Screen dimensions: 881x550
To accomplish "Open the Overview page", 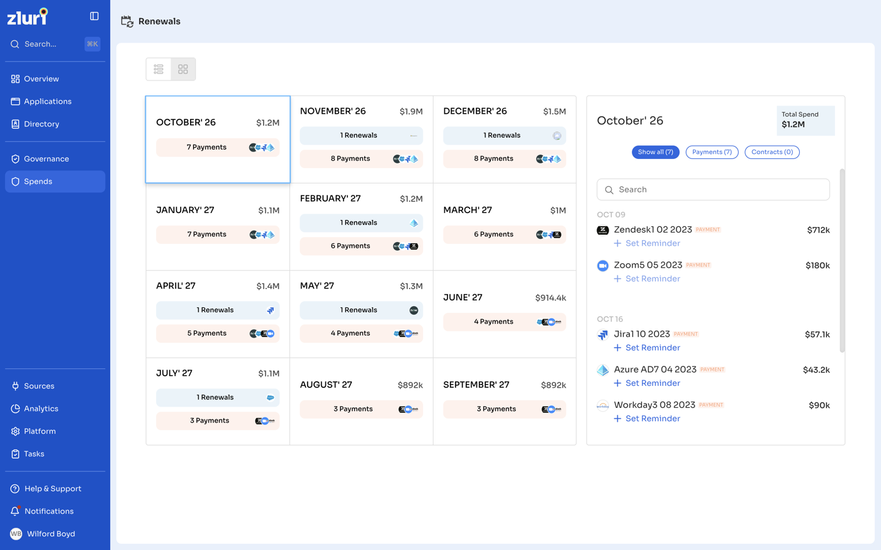I will (x=55, y=79).
